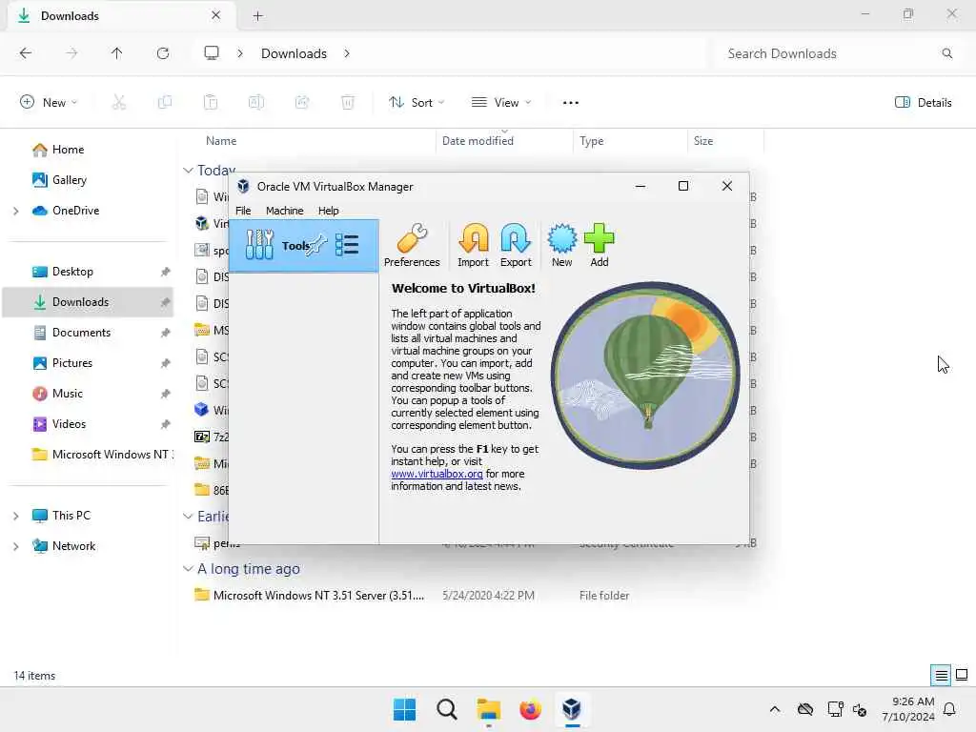Click the green Add machine icon
976x732 pixels.
[599, 245]
